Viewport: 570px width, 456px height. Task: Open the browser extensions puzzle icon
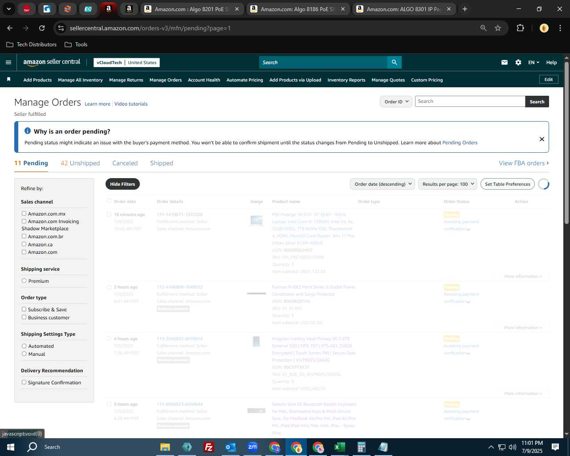[520, 28]
